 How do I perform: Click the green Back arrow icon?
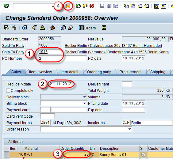[78, 6]
